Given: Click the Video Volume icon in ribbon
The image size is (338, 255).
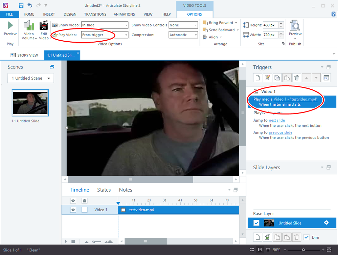Looking at the screenshot, I should pos(29,26).
